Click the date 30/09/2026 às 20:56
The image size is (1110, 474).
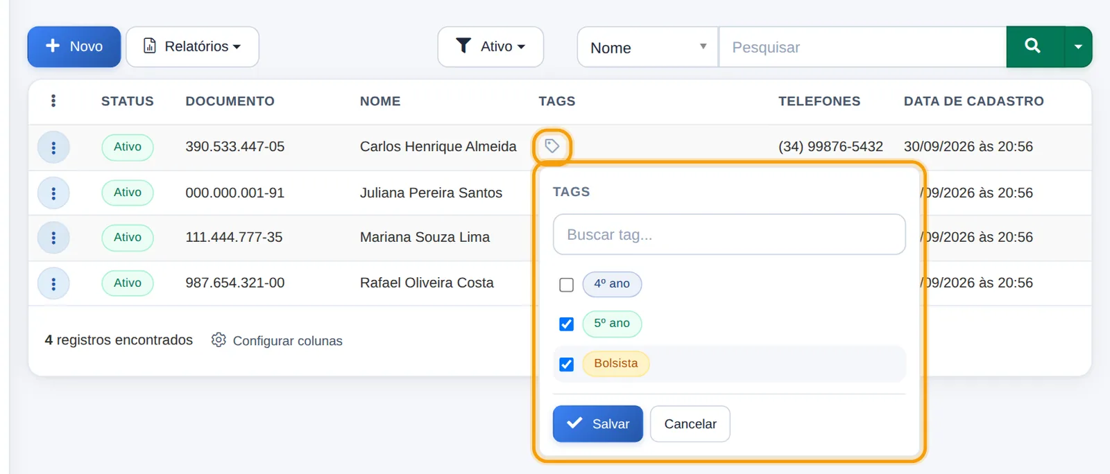[x=968, y=147]
